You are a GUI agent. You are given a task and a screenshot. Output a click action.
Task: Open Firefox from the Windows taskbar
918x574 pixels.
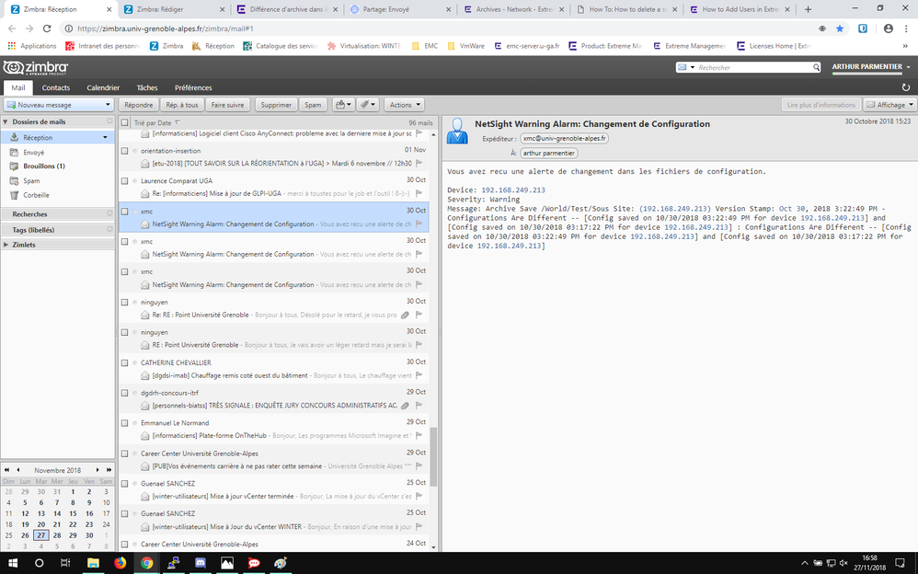coord(120,562)
